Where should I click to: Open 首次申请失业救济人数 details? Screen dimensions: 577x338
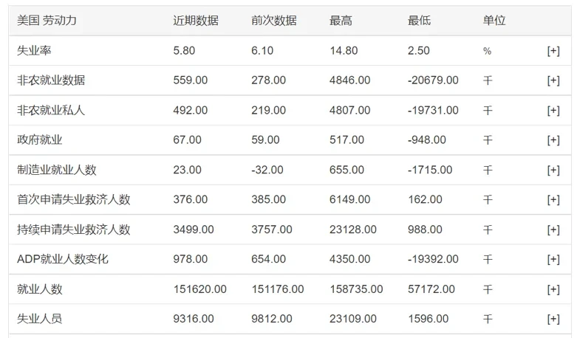(x=74, y=199)
